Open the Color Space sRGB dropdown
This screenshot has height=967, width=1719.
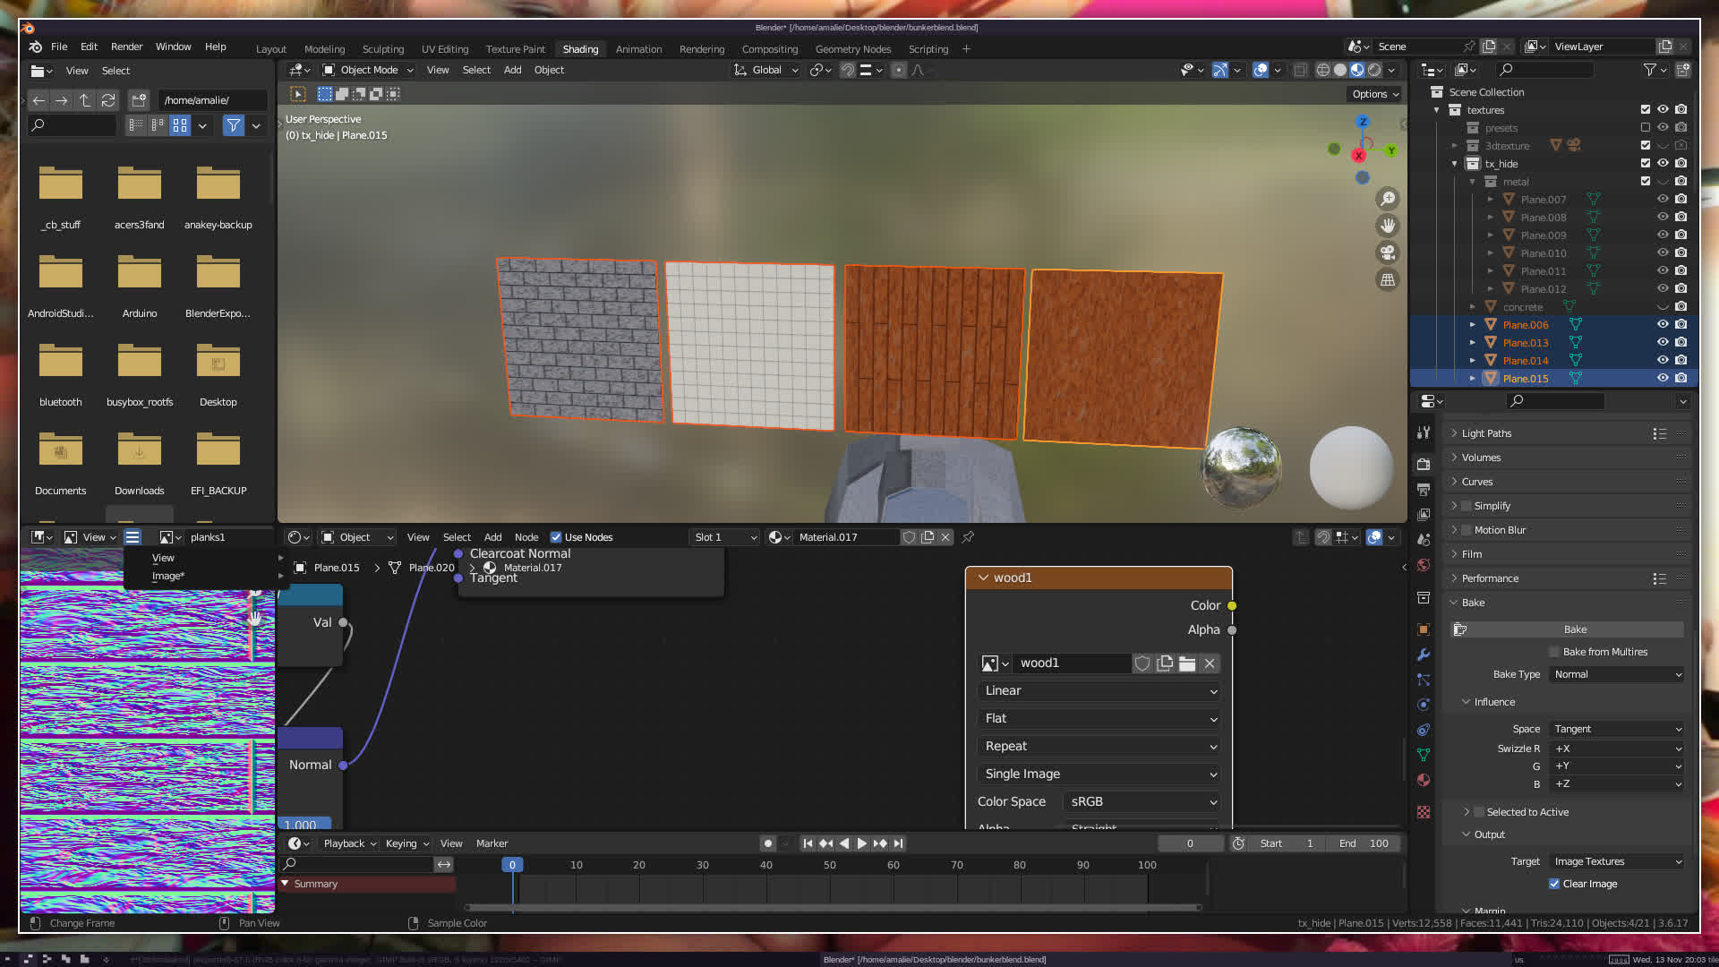point(1141,801)
